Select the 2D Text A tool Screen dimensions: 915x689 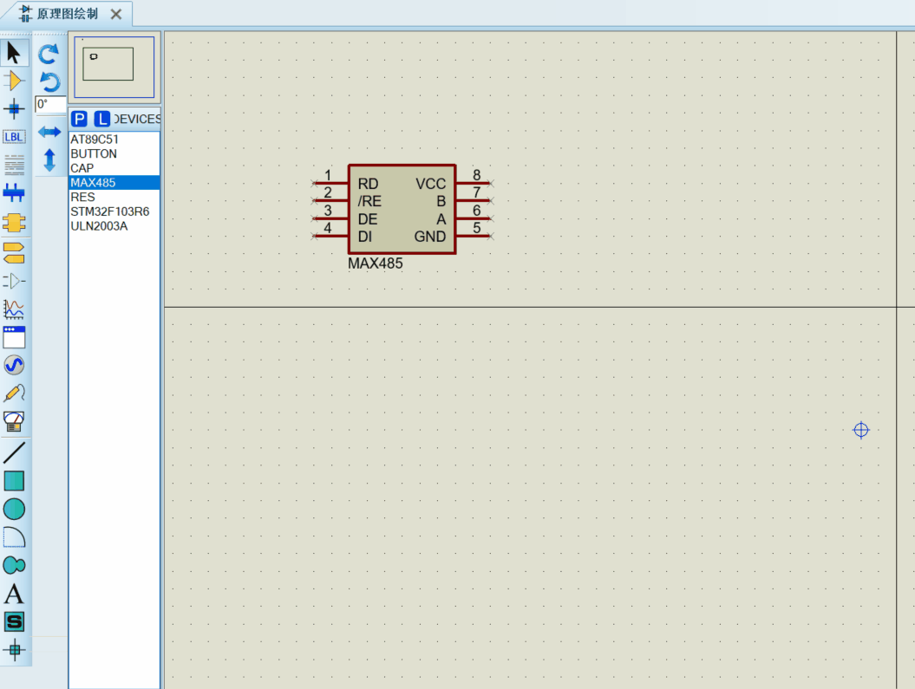(x=14, y=594)
